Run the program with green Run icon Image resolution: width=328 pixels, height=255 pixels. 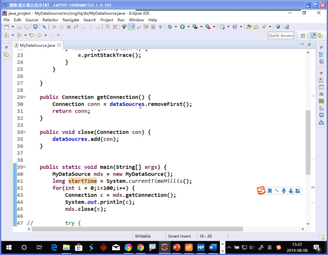pyautogui.click(x=182, y=27)
